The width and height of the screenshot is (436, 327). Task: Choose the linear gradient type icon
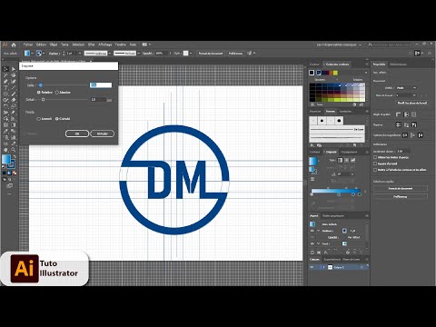pos(340,160)
